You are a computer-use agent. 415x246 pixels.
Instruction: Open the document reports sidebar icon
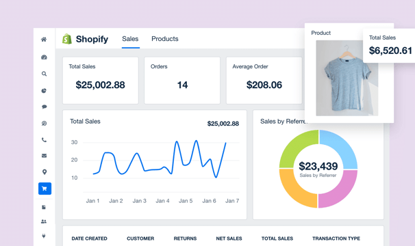pyautogui.click(x=44, y=207)
